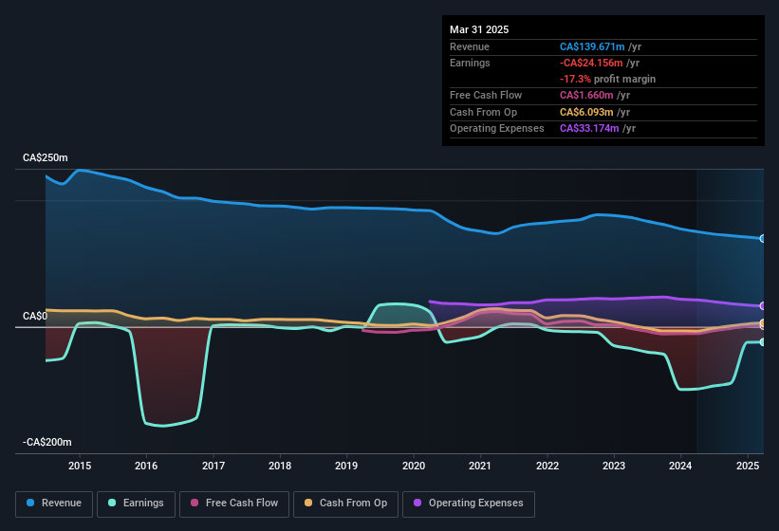
Task: Click the Earnings label in tooltip
Action: [x=470, y=63]
